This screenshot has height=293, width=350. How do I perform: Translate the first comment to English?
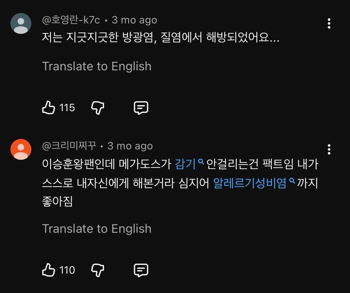point(97,66)
